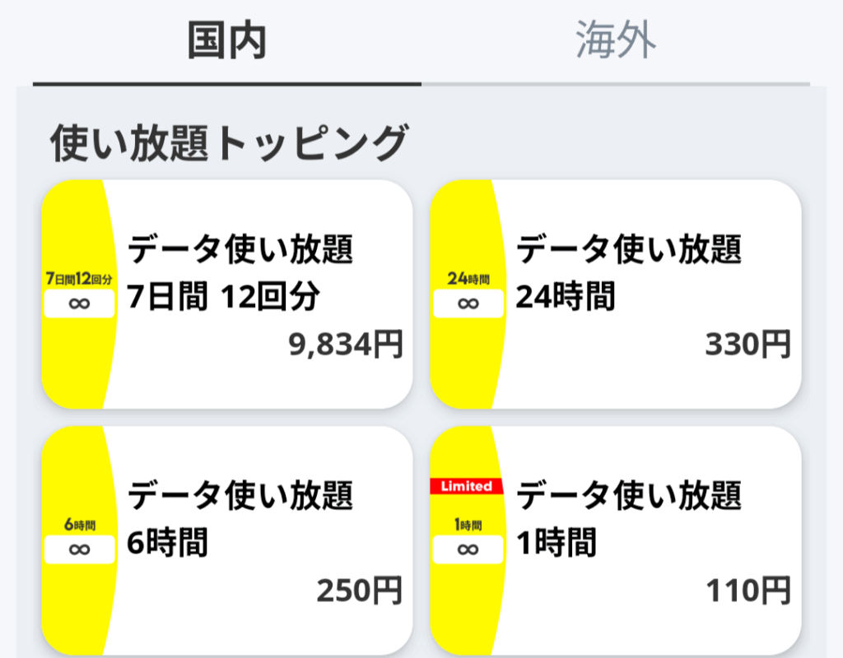The image size is (843, 658).
Task: Click the yellow 7日間12回分 badge label
Action: click(x=80, y=279)
